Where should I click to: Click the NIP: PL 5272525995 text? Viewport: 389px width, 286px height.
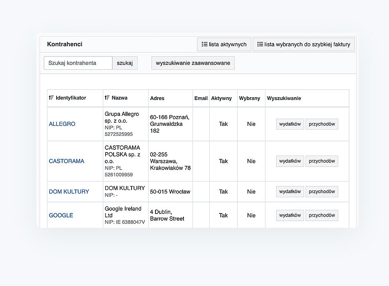119,131
